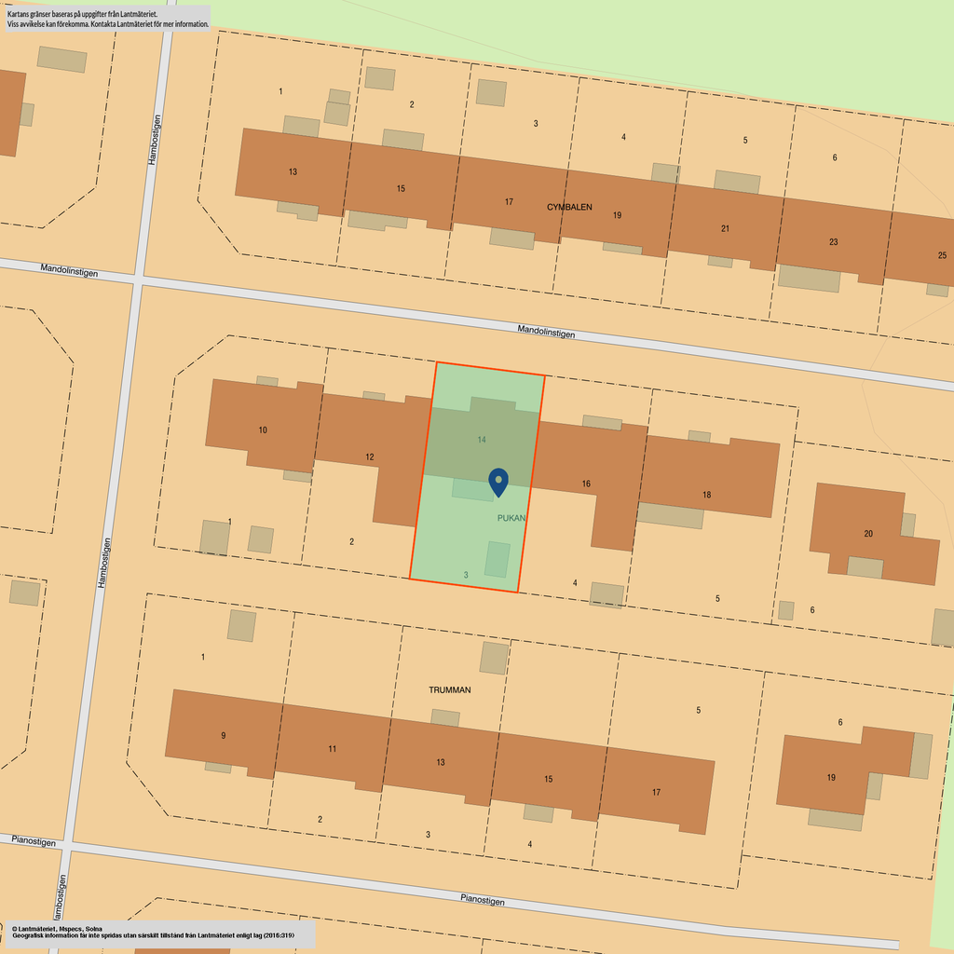Click the map boundary disclaimer text at top

click(107, 20)
